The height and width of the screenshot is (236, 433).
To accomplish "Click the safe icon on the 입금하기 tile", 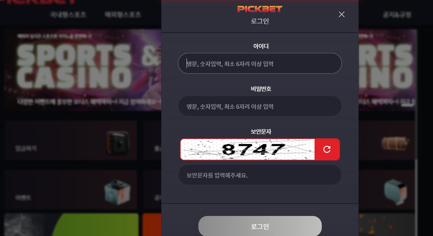I will coord(117,143).
